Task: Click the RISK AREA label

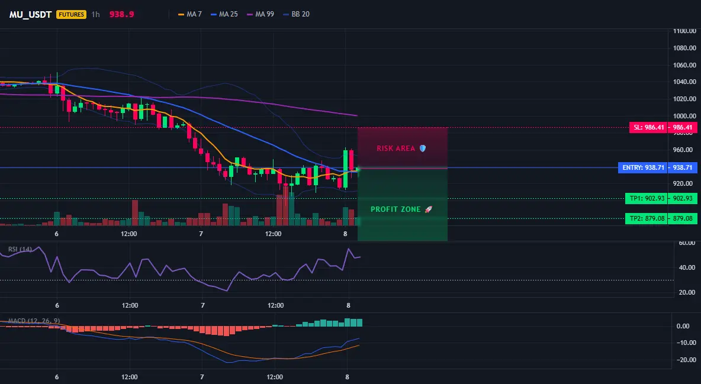Action: 396,149
